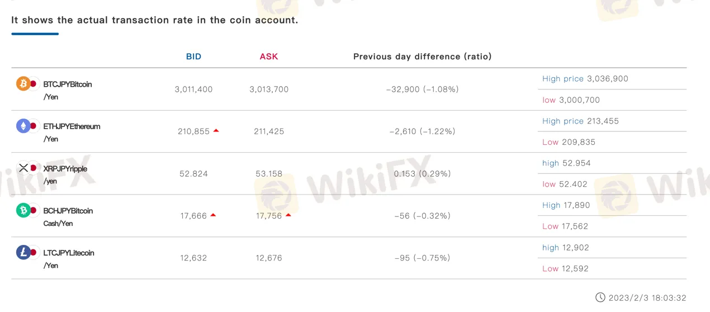Select the BID column header
The image size is (710, 312).
click(x=193, y=56)
